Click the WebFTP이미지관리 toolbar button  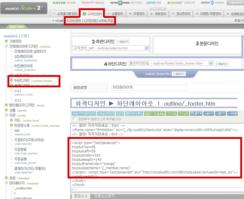(83, 113)
